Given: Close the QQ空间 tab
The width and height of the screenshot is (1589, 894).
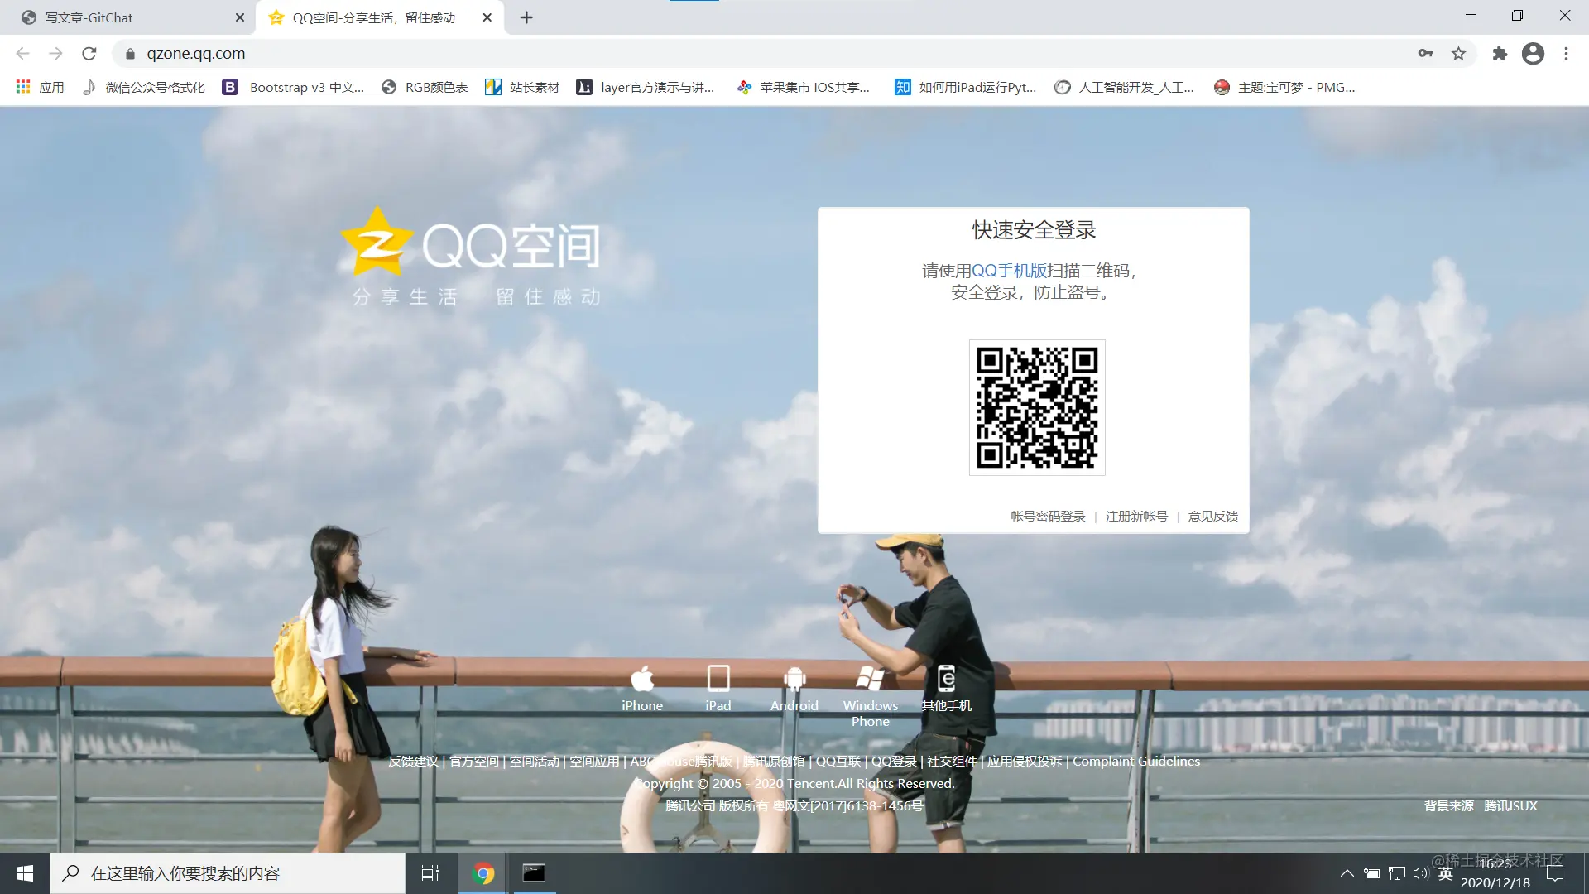Looking at the screenshot, I should (487, 17).
